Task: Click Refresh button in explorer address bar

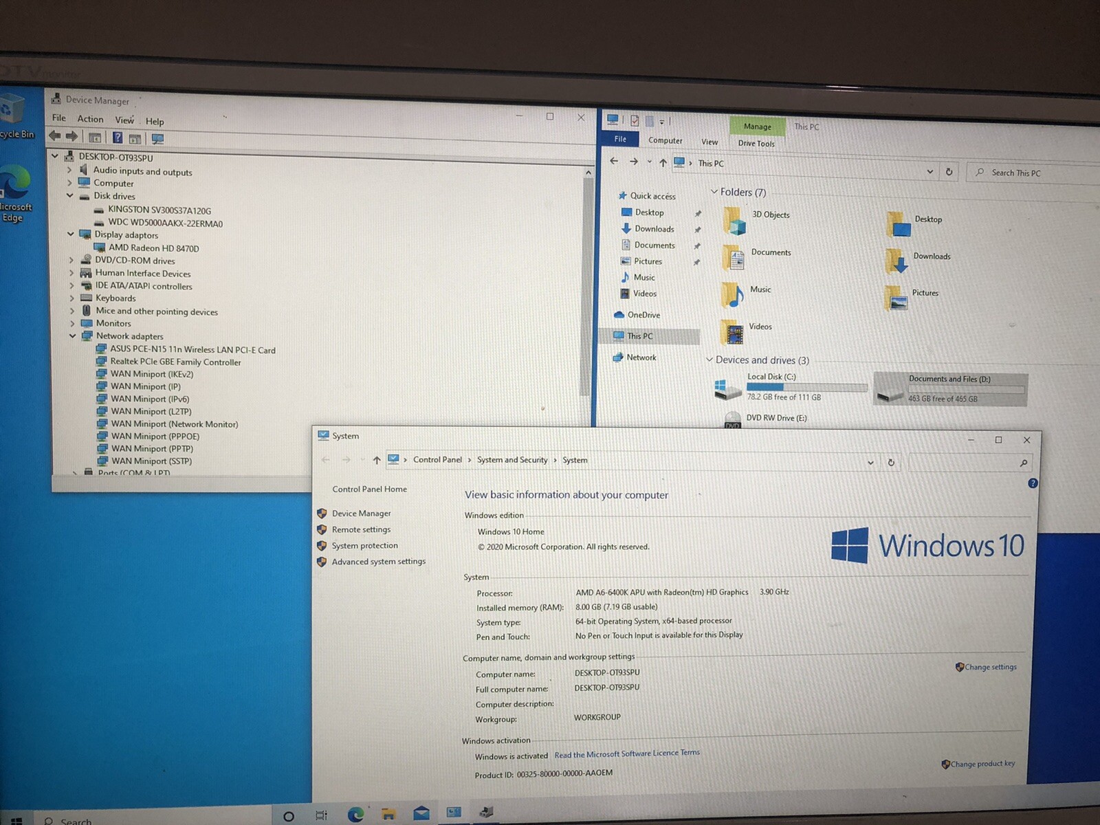Action: 949,171
